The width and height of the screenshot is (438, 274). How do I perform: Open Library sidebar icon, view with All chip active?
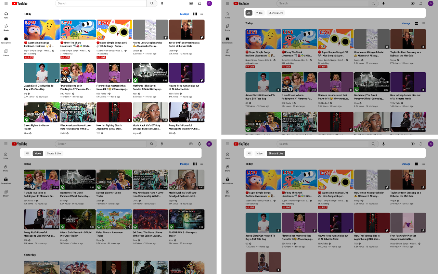(228, 52)
